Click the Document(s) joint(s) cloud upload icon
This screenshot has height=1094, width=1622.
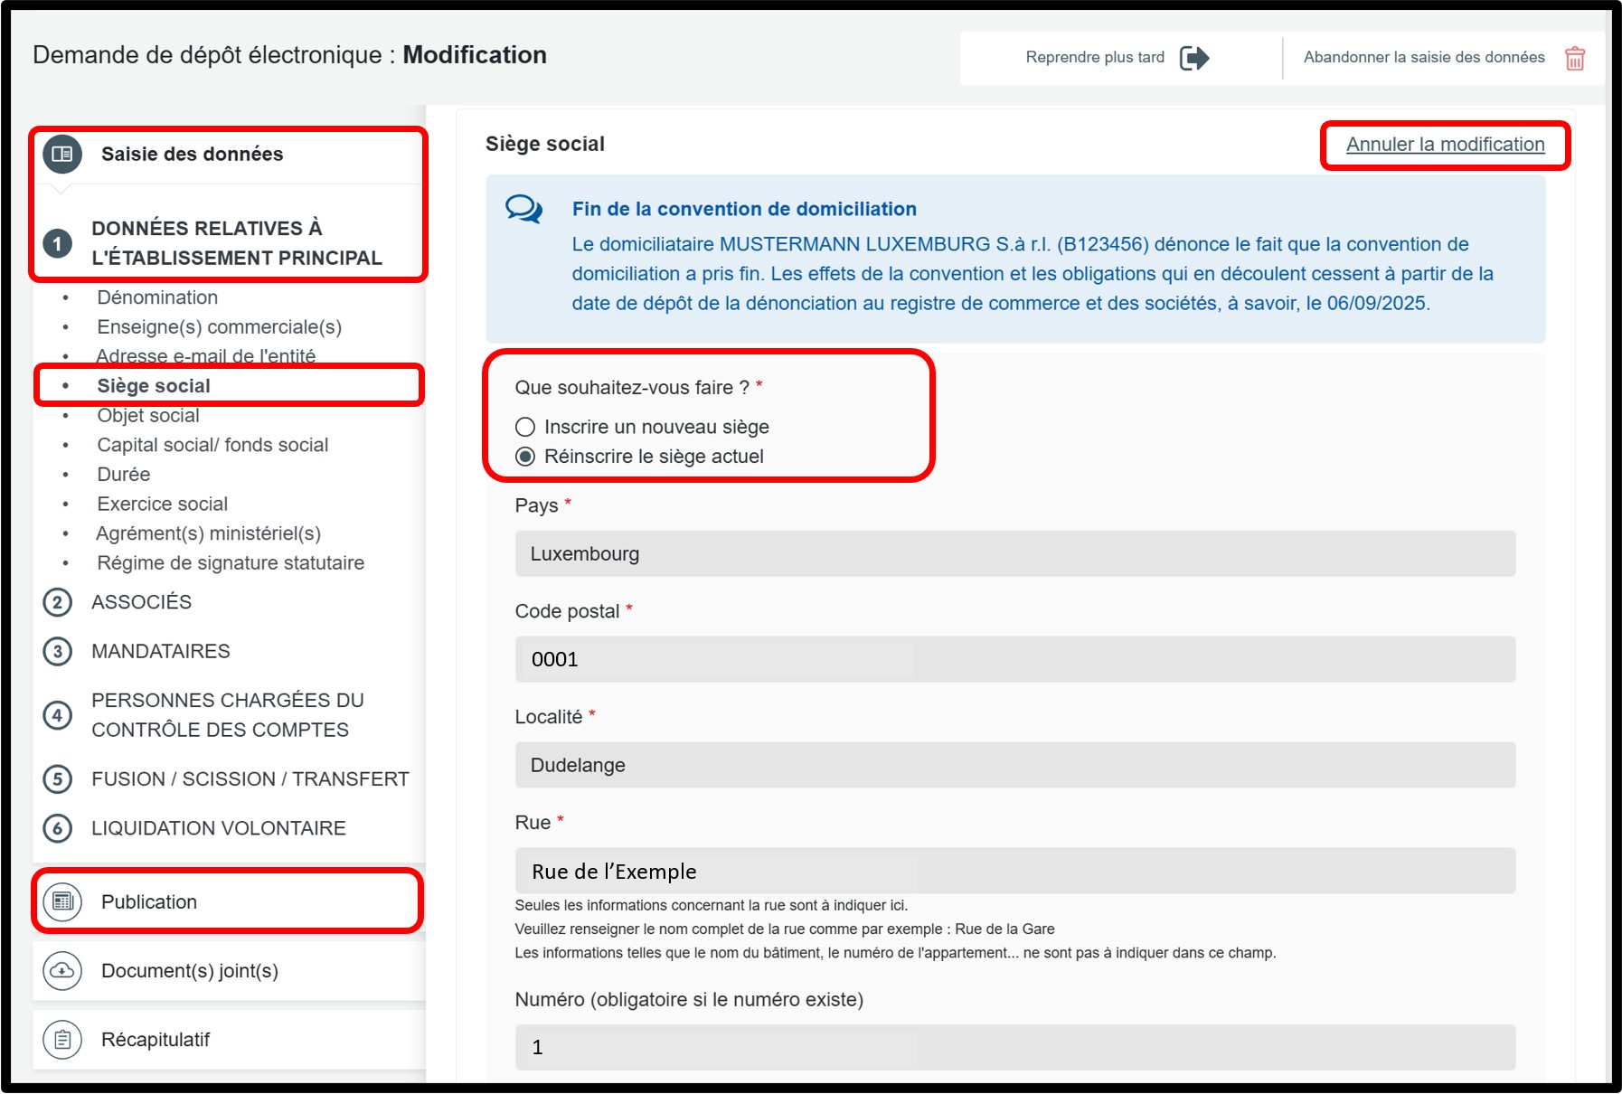[62, 970]
